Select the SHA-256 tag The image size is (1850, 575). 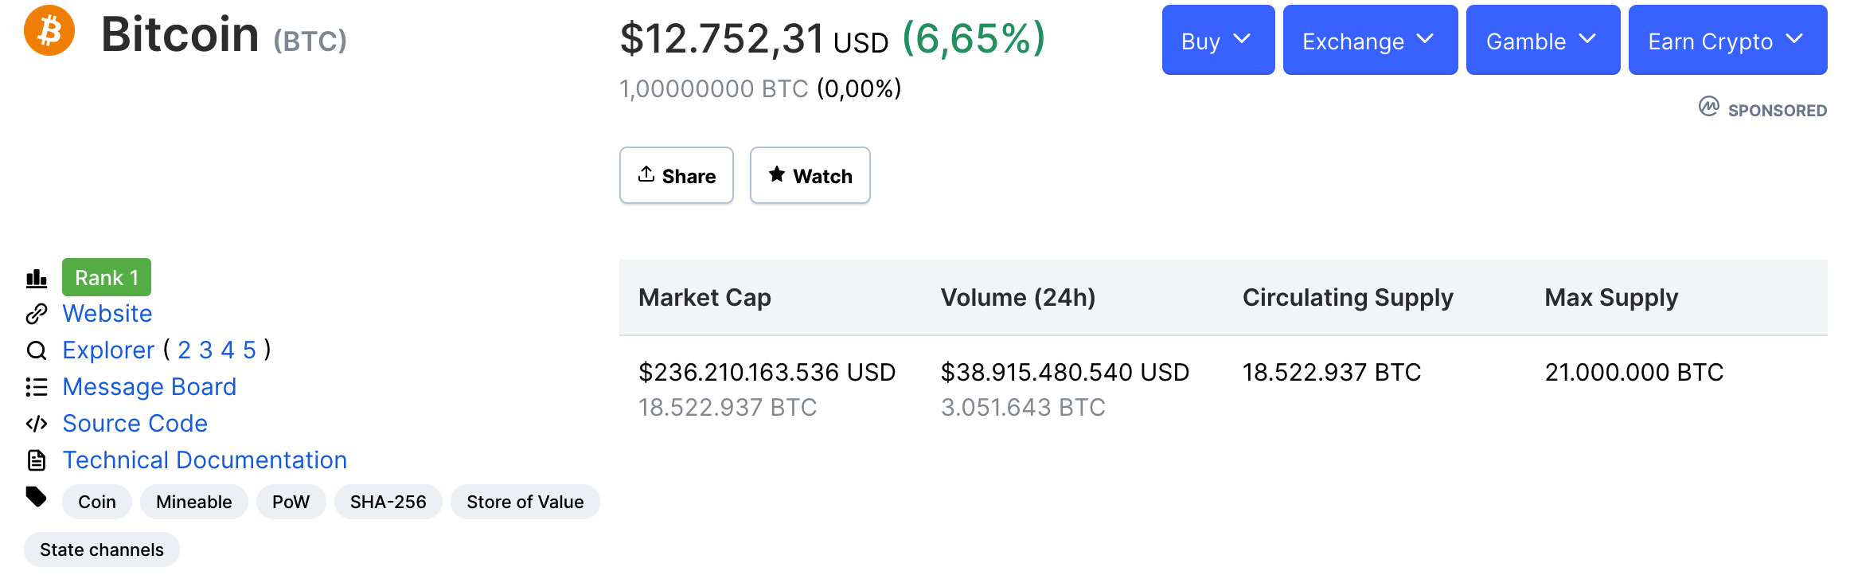[x=388, y=501]
